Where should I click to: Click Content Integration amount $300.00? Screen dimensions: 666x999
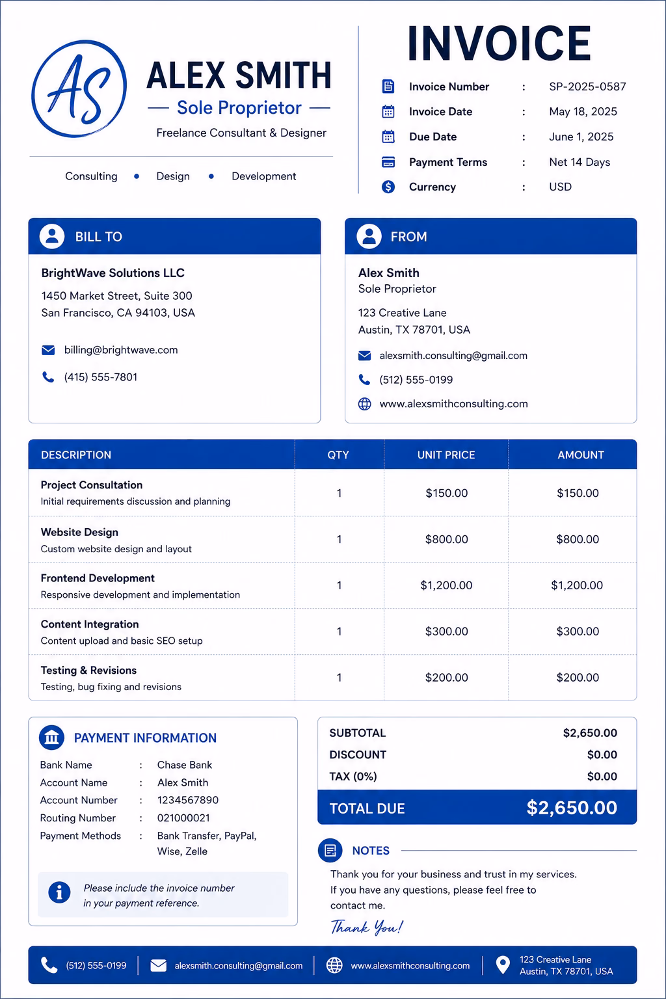[578, 632]
